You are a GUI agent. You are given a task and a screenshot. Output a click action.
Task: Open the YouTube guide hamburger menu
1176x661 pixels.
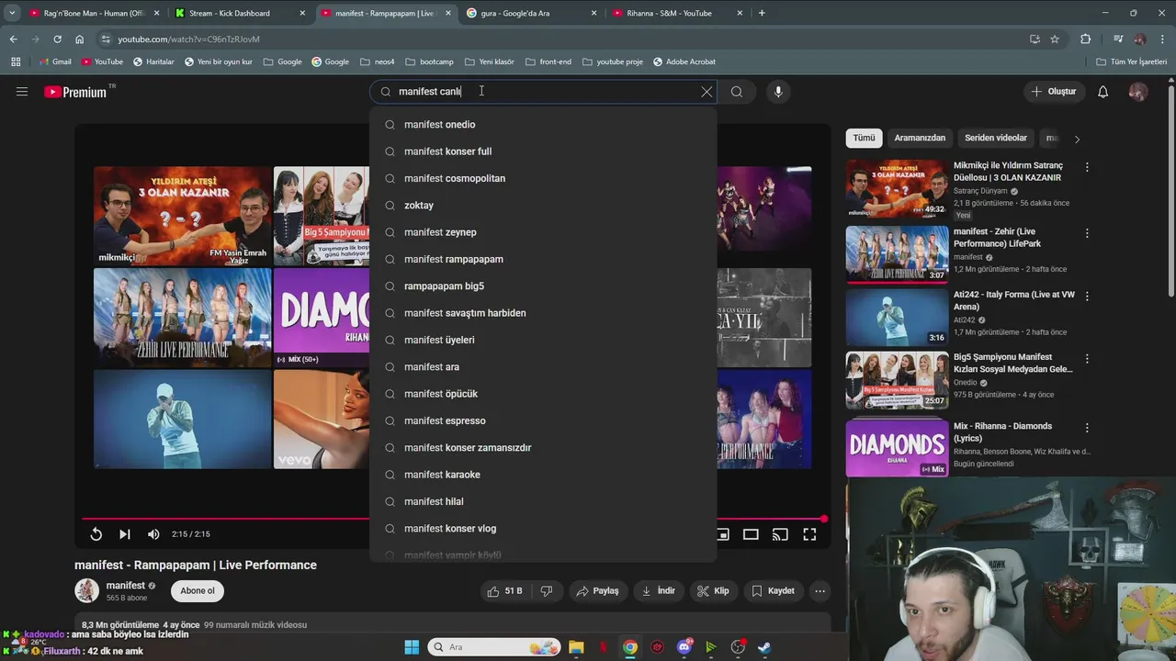click(x=22, y=92)
